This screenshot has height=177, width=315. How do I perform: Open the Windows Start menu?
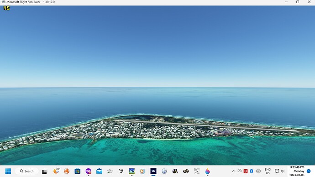[x=8, y=171]
